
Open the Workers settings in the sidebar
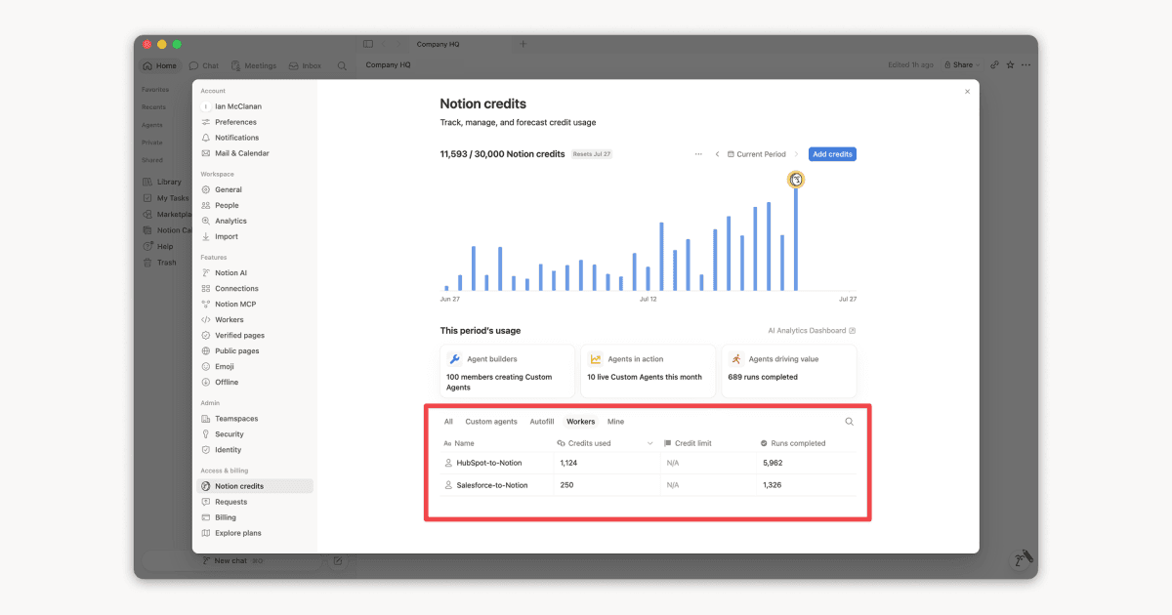pos(255,319)
